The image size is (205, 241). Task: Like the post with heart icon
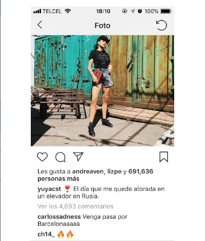click(x=42, y=157)
